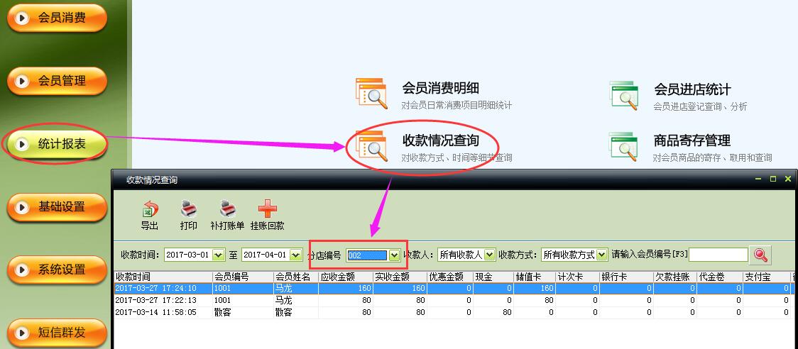Expand the 分店编号 dropdown showing 002
The height and width of the screenshot is (349, 798).
(395, 255)
